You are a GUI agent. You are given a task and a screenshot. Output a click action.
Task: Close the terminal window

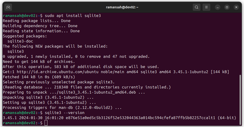[236, 7]
